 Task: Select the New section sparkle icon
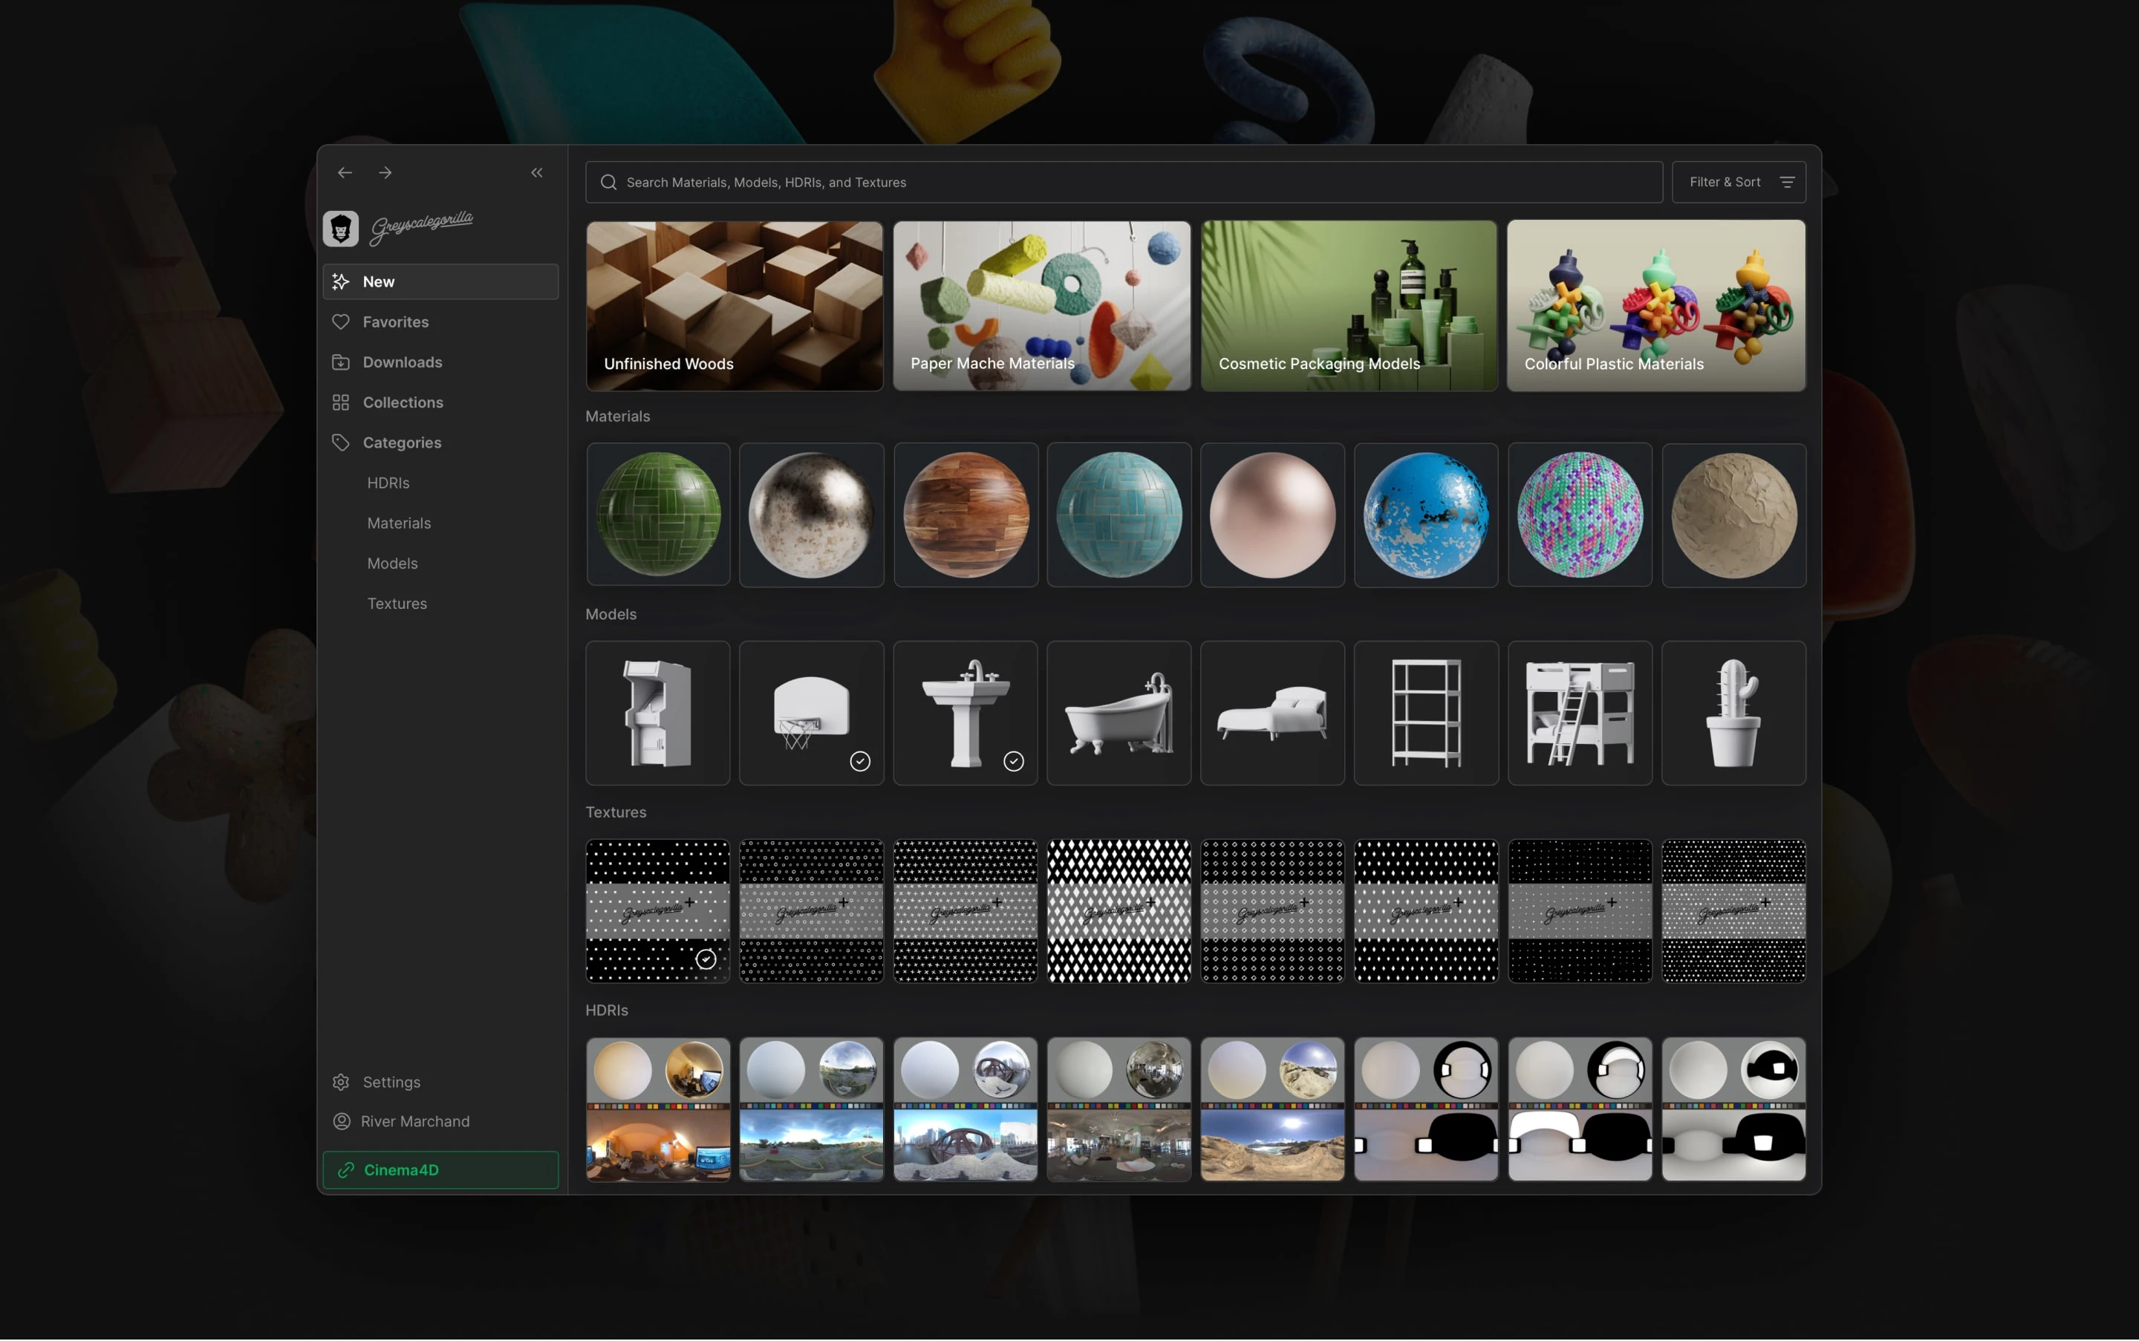(x=342, y=281)
